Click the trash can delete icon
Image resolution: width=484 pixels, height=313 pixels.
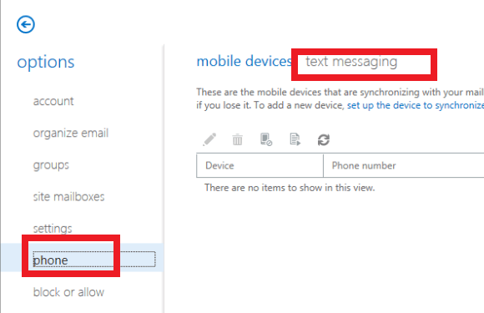237,139
